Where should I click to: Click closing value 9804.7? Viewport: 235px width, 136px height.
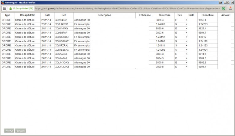click(x=202, y=33)
